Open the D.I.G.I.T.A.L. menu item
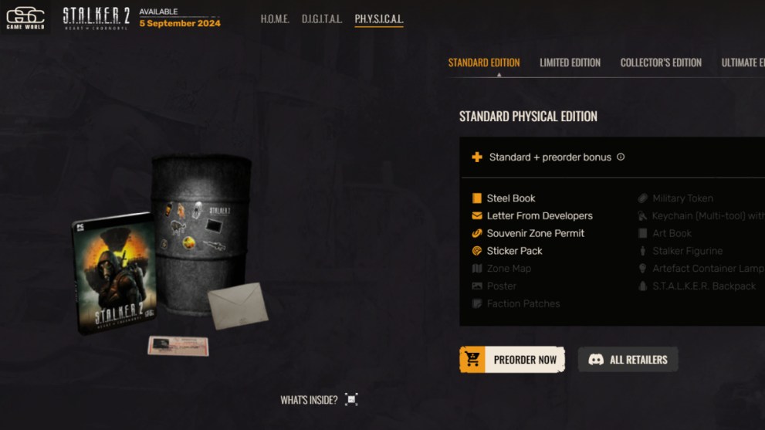 pyautogui.click(x=321, y=19)
